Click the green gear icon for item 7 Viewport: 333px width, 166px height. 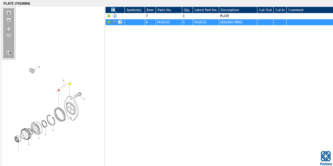pyautogui.click(x=109, y=16)
